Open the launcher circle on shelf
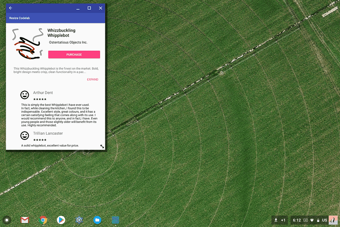340x227 pixels. (x=7, y=220)
